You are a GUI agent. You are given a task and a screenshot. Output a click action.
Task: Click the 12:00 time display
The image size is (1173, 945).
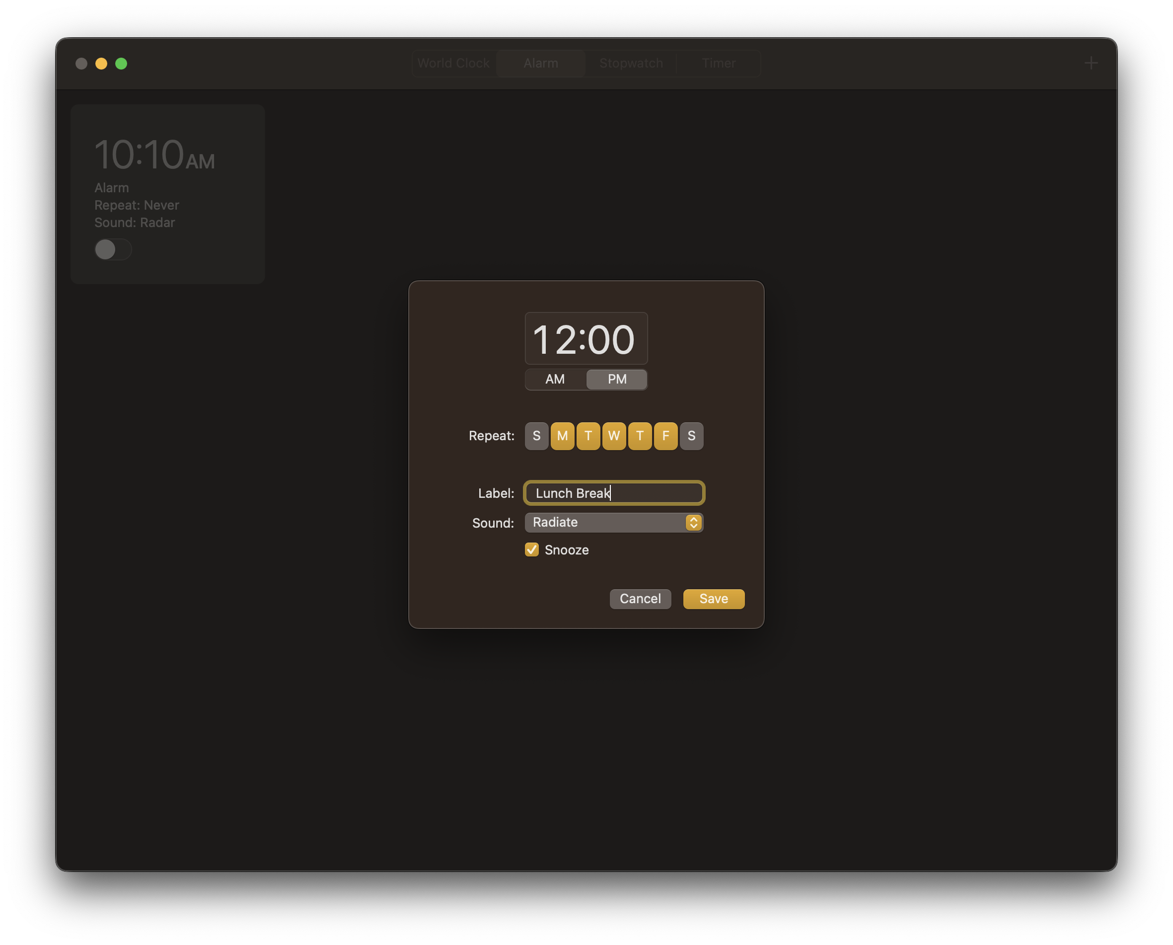tap(586, 338)
